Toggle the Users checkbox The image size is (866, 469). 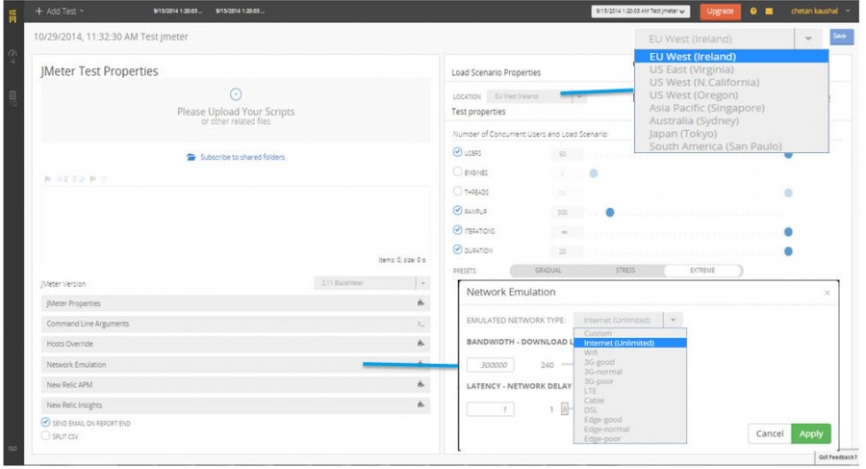(x=457, y=152)
